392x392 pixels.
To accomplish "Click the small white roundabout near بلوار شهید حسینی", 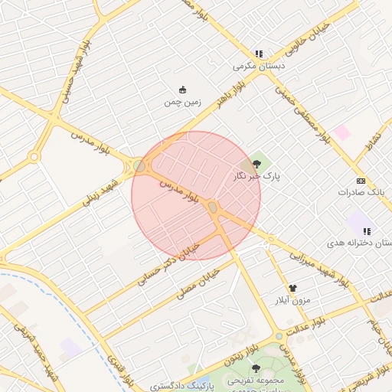I will coord(34,157).
